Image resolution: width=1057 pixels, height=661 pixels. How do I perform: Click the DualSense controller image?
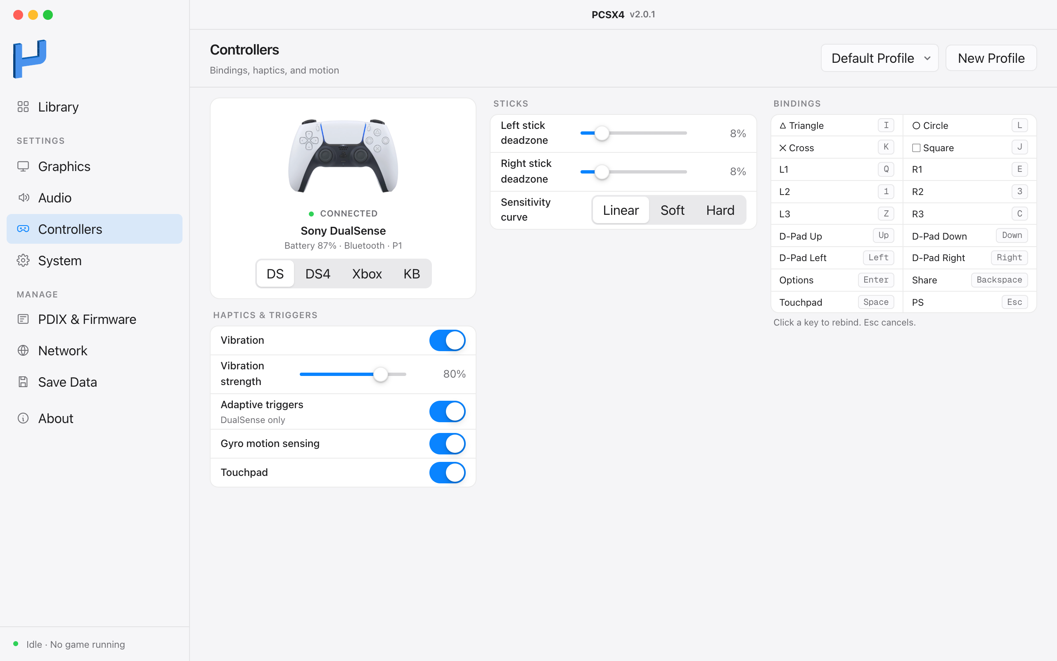(343, 156)
